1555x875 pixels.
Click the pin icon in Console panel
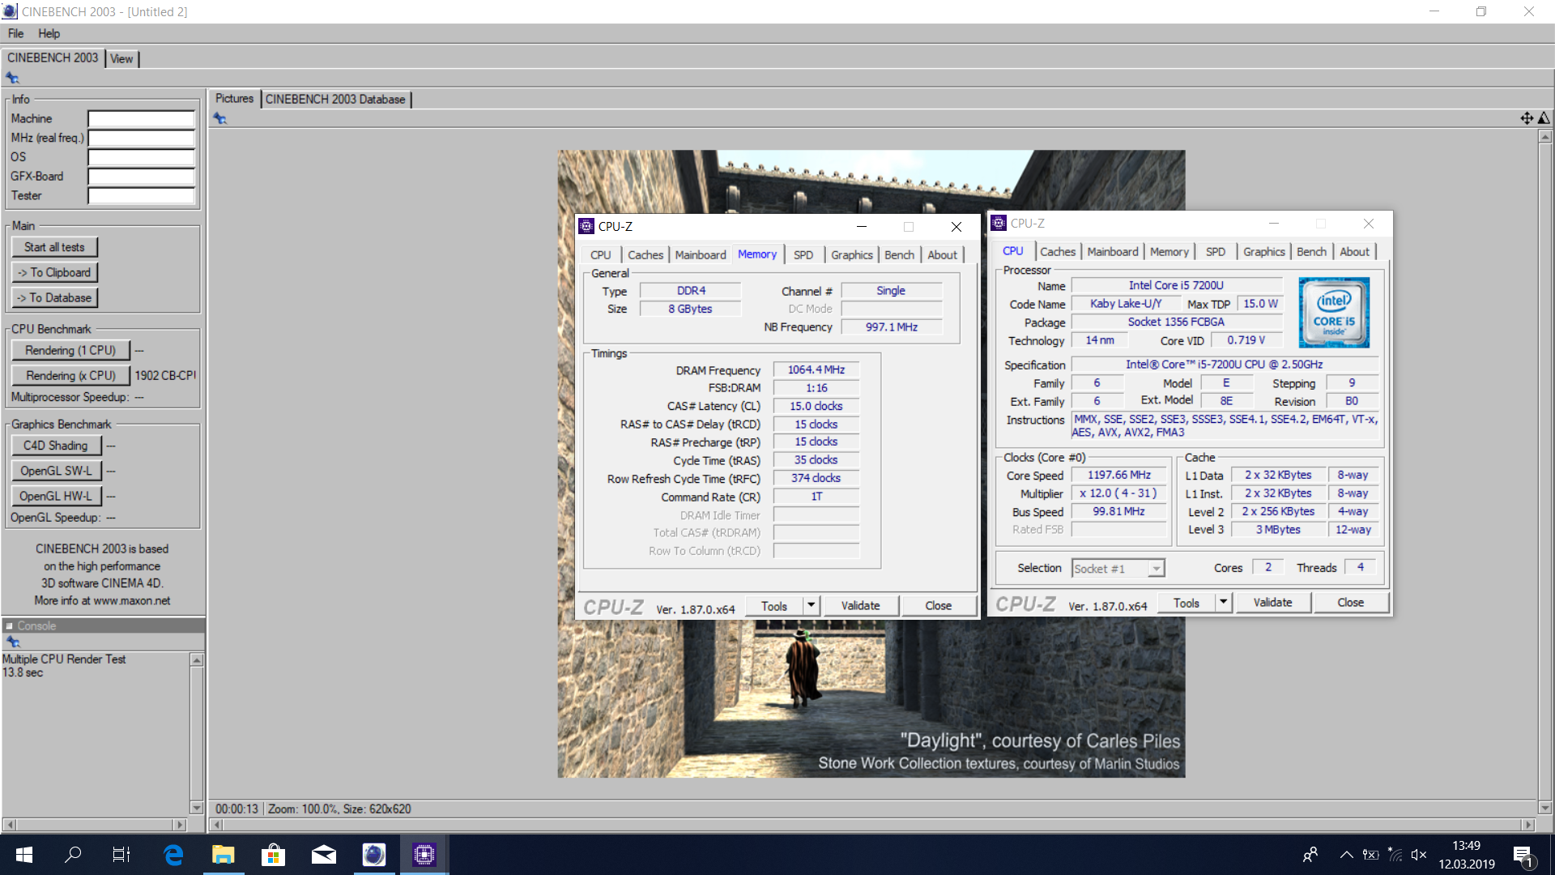13,642
